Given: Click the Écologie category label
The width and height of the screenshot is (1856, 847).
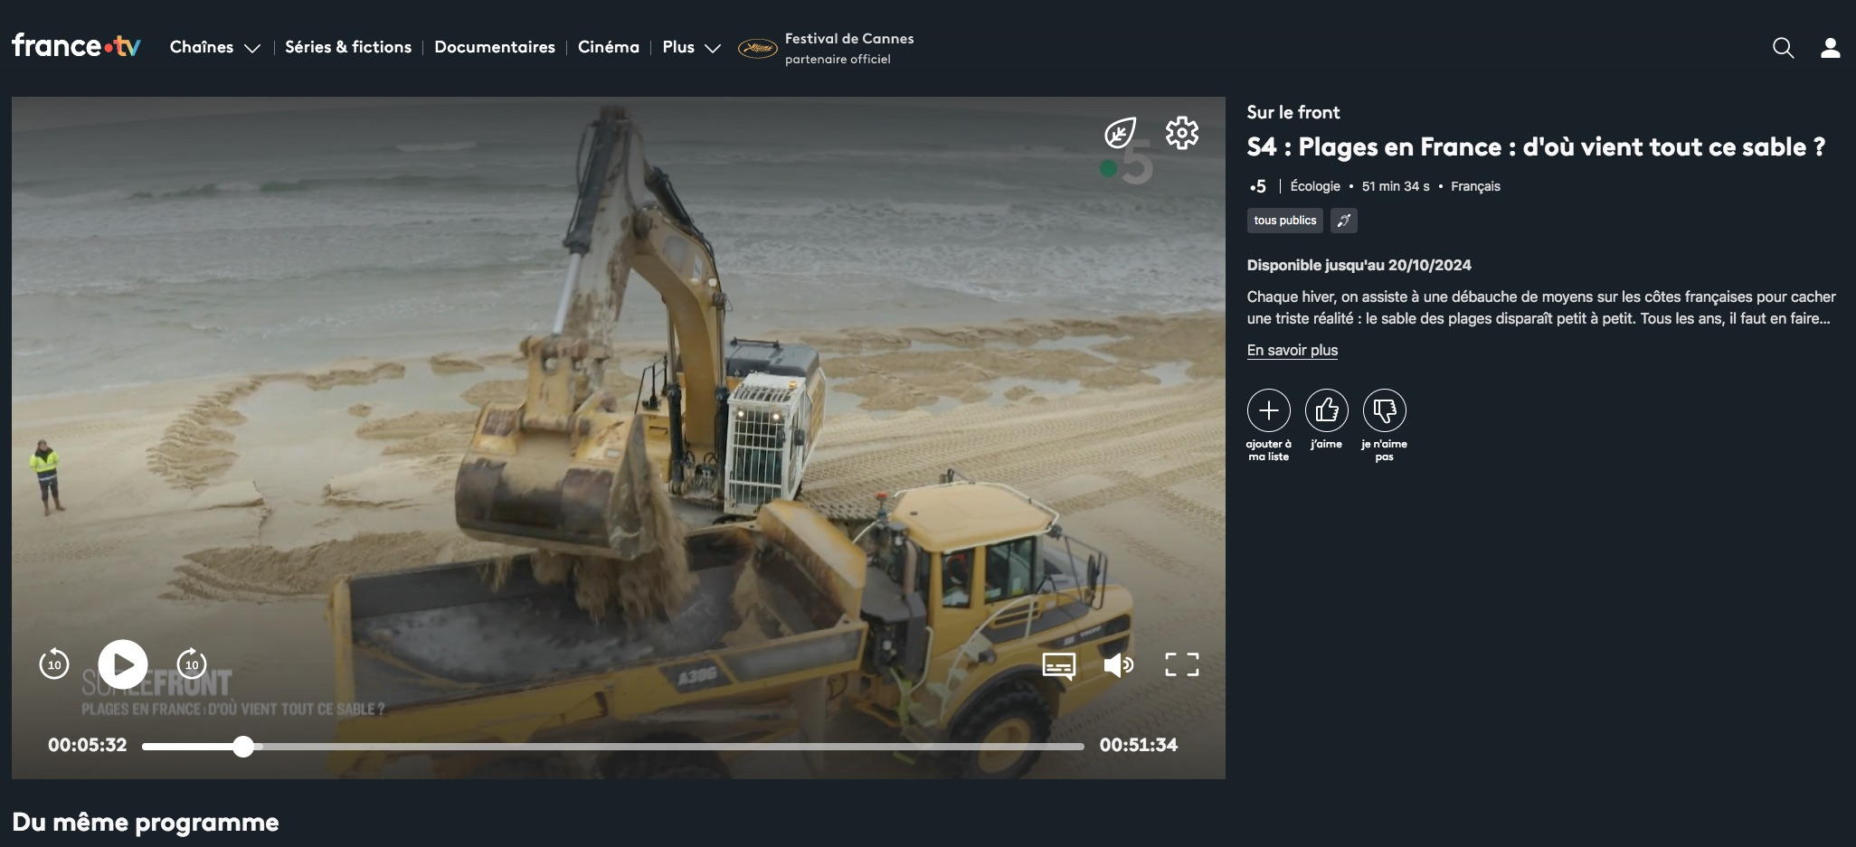Looking at the screenshot, I should tap(1315, 186).
